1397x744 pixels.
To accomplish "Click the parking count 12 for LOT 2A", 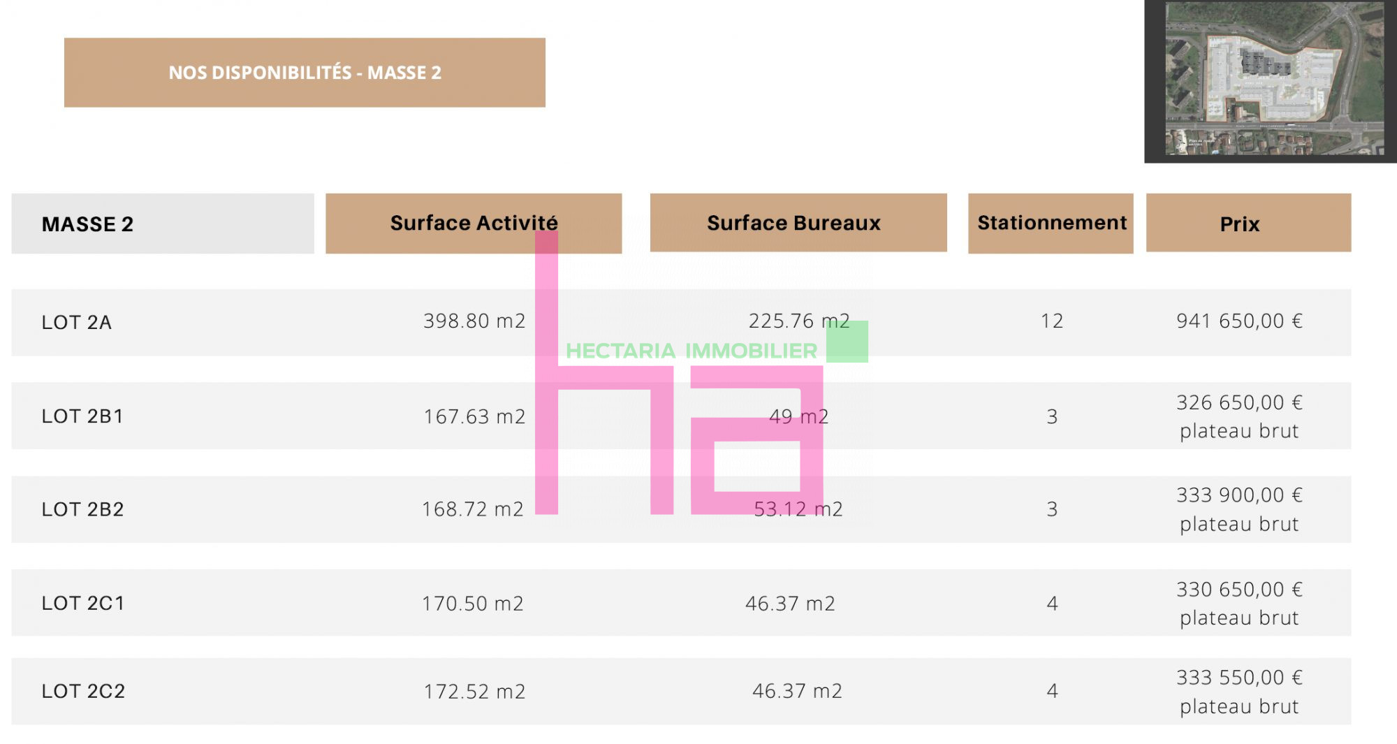I will (1052, 321).
